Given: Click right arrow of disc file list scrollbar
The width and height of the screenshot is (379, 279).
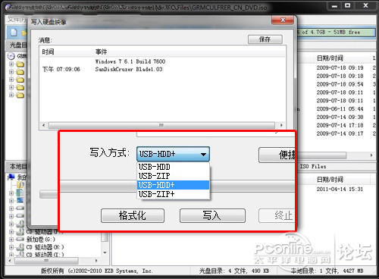Looking at the screenshot, I should pyautogui.click(x=371, y=155).
